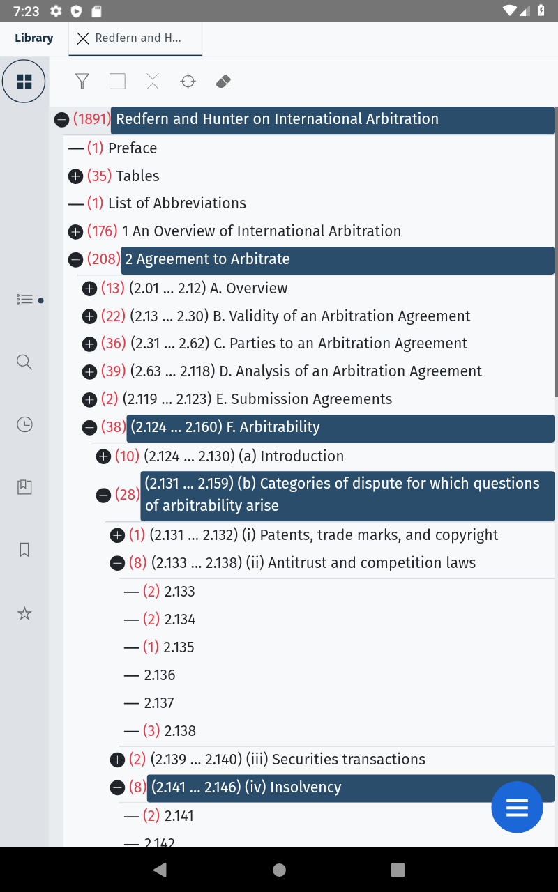
Task: Tap the blue floating menu button
Action: pos(516,808)
